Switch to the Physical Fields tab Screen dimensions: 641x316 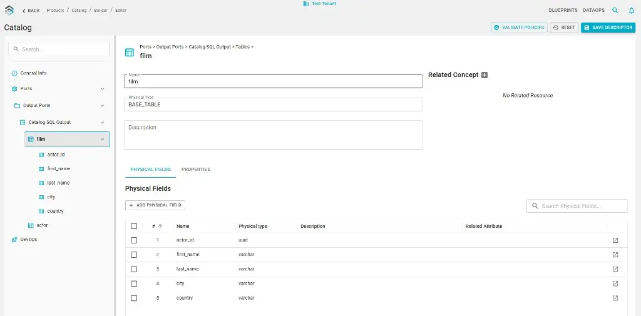(150, 169)
